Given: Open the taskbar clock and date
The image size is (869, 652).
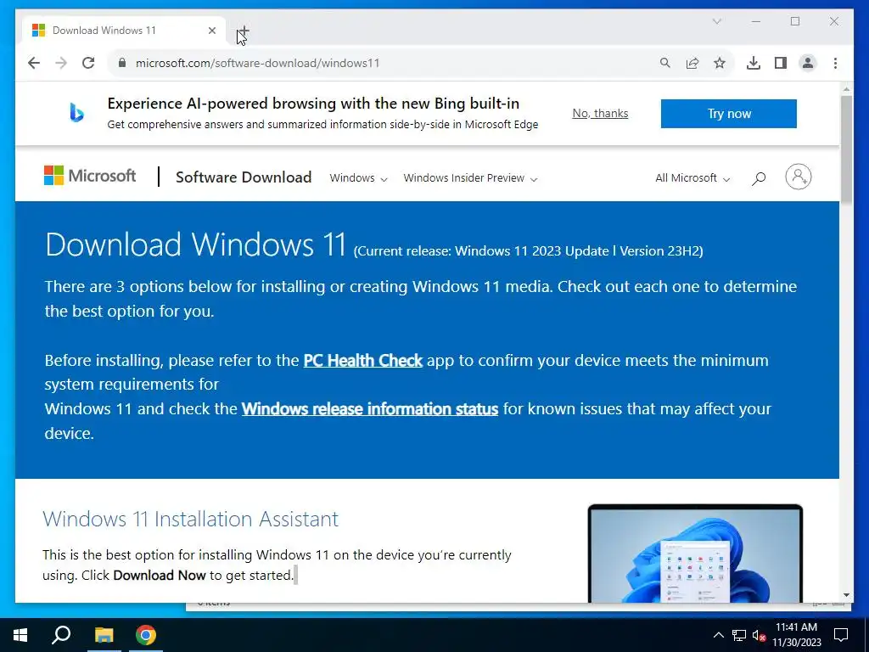Looking at the screenshot, I should click(x=796, y=635).
